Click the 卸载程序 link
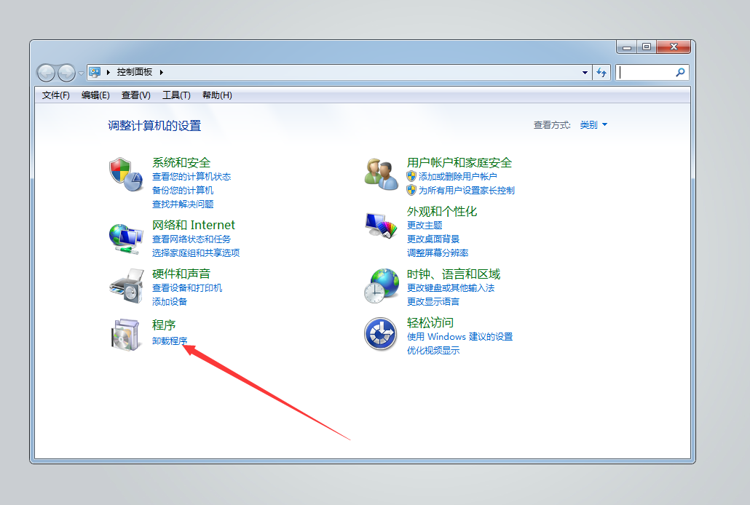The image size is (750, 505). tap(170, 341)
